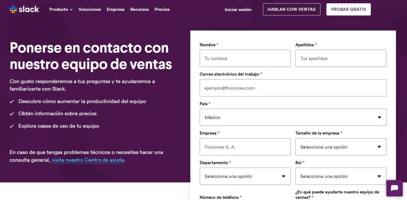This screenshot has height=200, width=407.
Task: Open the Recursos menu item
Action: 140,10
